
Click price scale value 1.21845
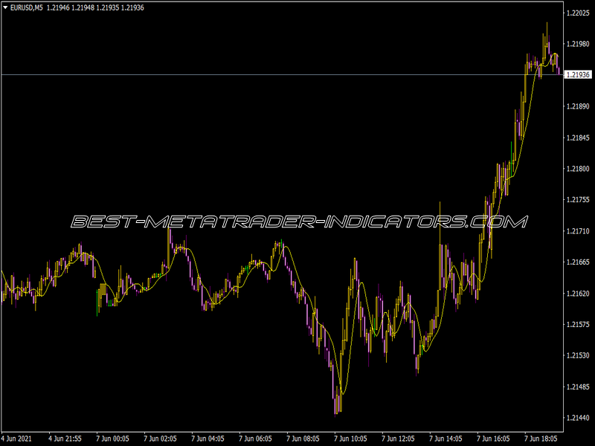tap(578, 138)
